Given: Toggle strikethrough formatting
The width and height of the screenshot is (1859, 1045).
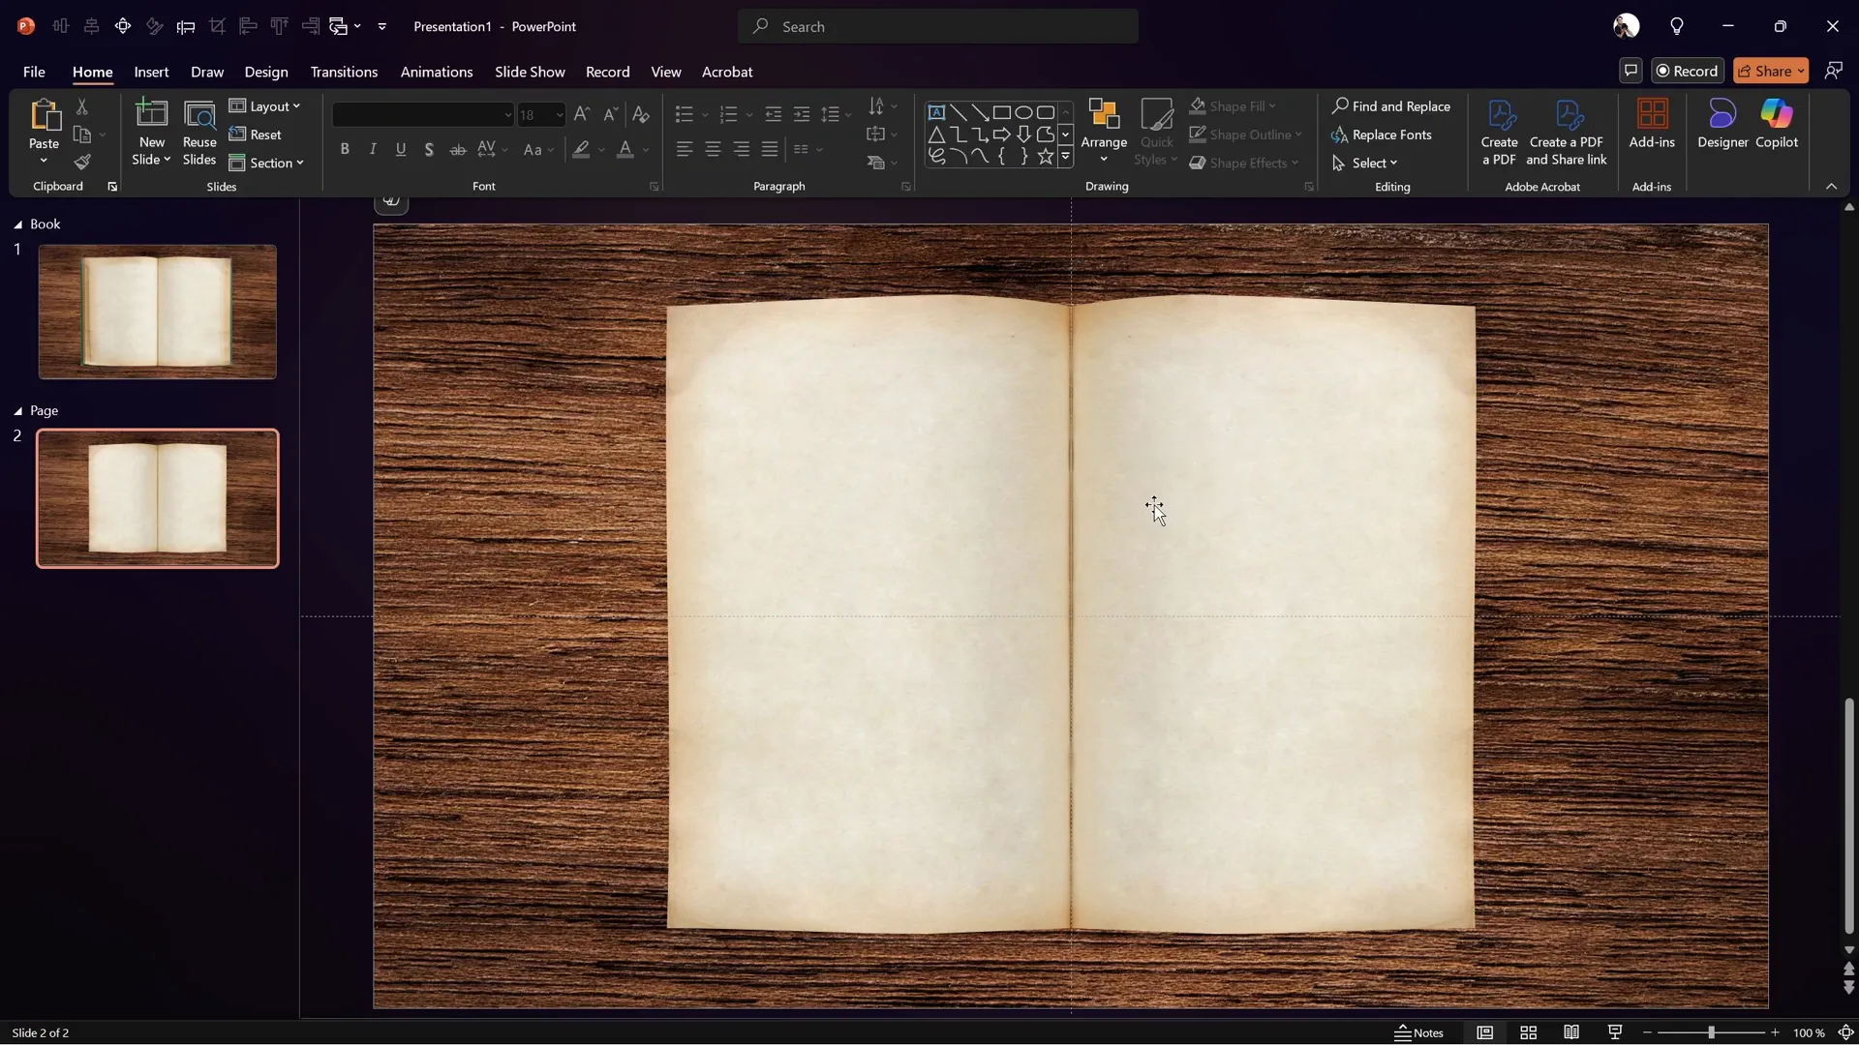Looking at the screenshot, I should coord(458,149).
